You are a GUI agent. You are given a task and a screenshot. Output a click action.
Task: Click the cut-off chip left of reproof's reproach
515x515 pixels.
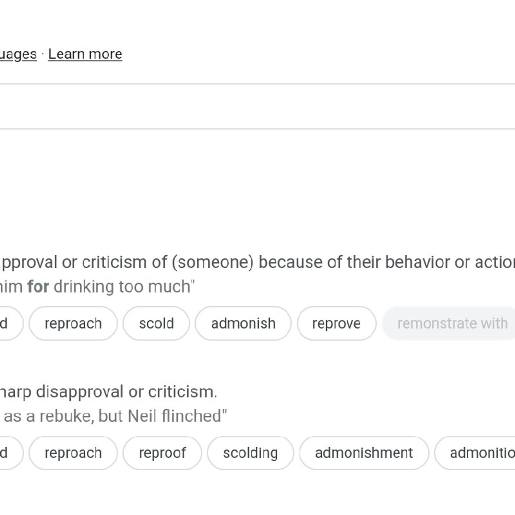pos(11,453)
